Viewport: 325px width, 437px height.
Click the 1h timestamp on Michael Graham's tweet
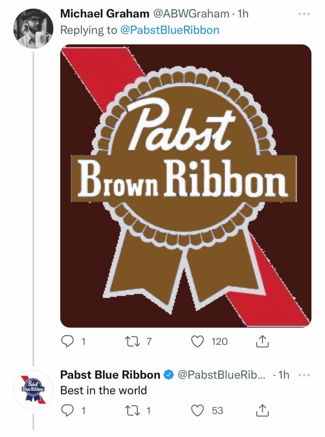point(243,14)
